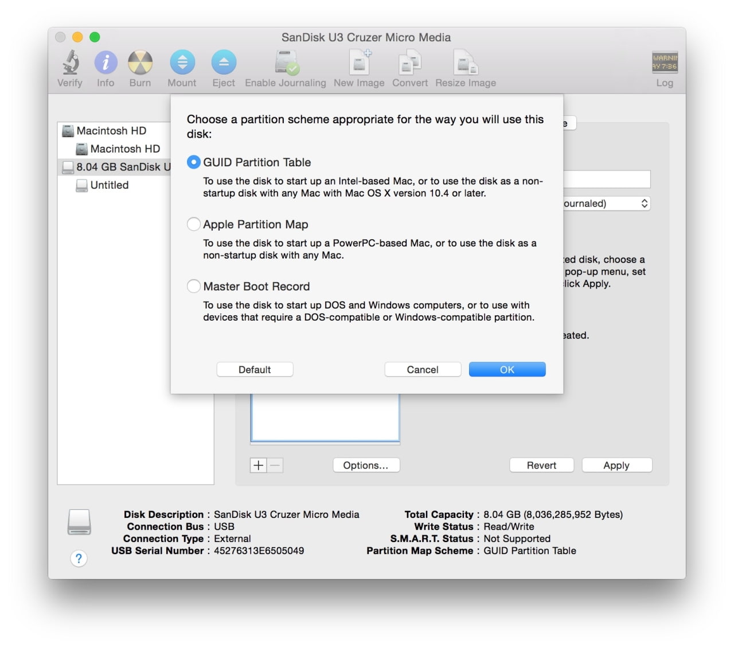Click the USB Serial Number value 45276313E6505049
This screenshot has height=648, width=734.
coord(259,551)
